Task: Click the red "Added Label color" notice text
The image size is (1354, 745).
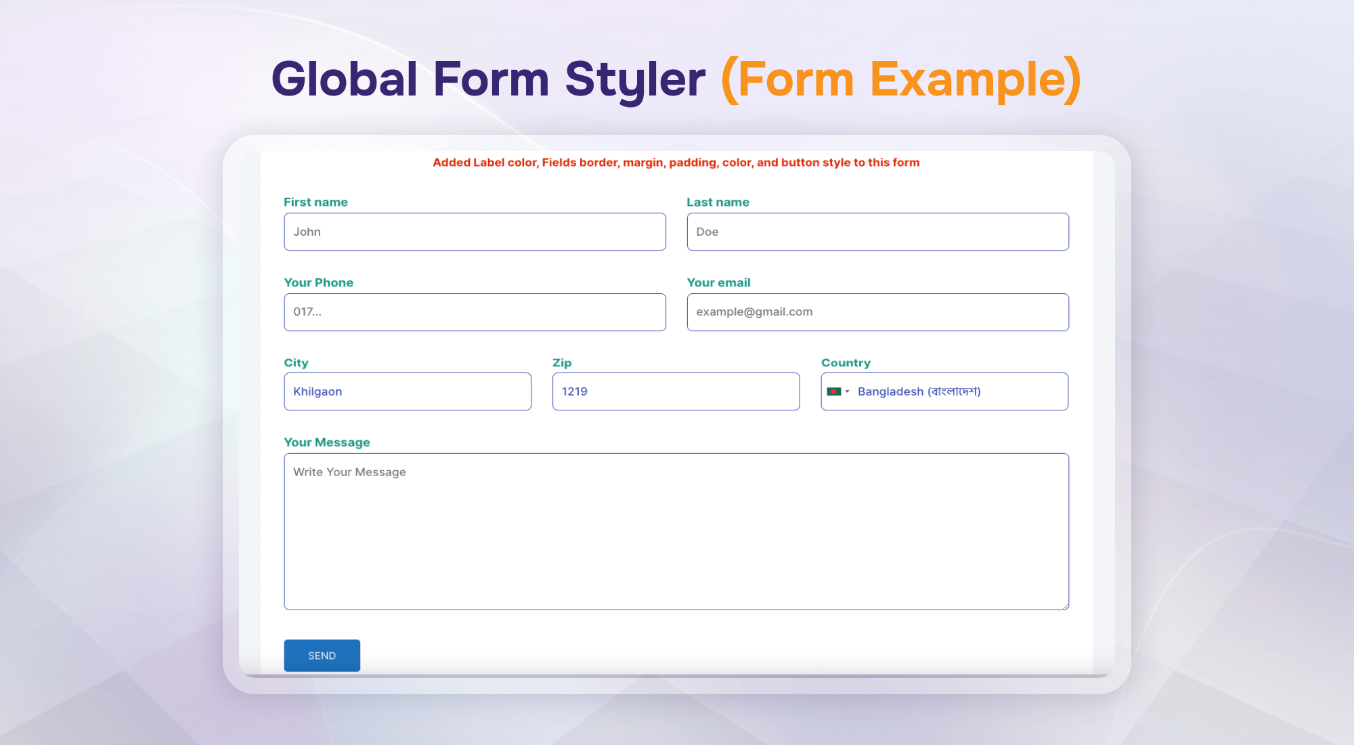Action: 676,163
